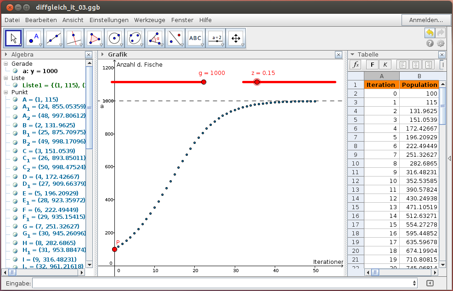453x291 pixels.
Task: Open the Point tool submenu arrow
Action: coord(40,45)
